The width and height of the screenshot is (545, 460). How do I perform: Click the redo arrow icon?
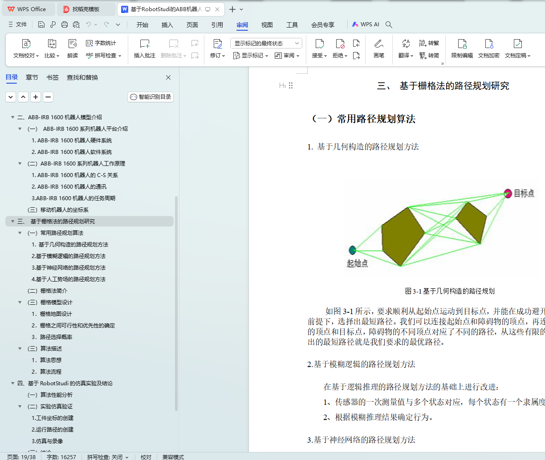106,24
